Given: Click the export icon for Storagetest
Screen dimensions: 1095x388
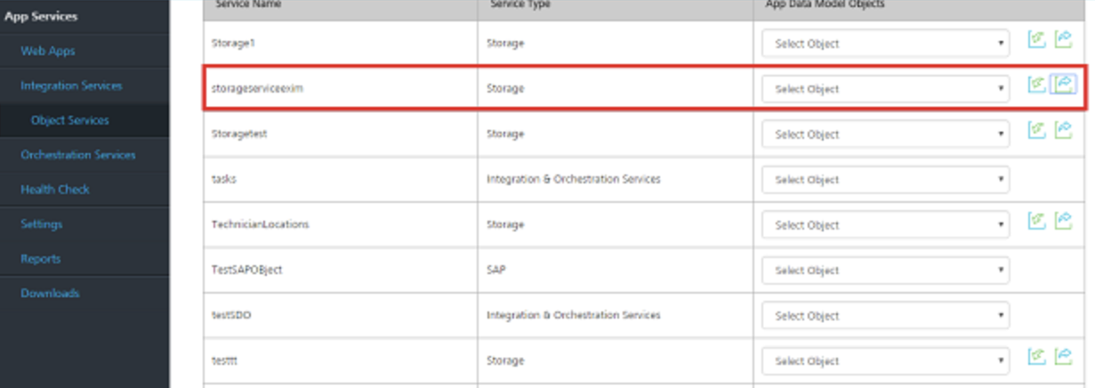Looking at the screenshot, I should 1063,130.
